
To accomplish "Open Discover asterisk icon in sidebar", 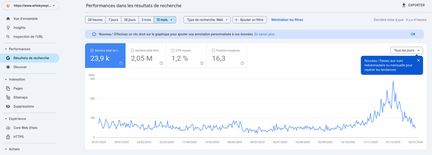I will (8, 67).
